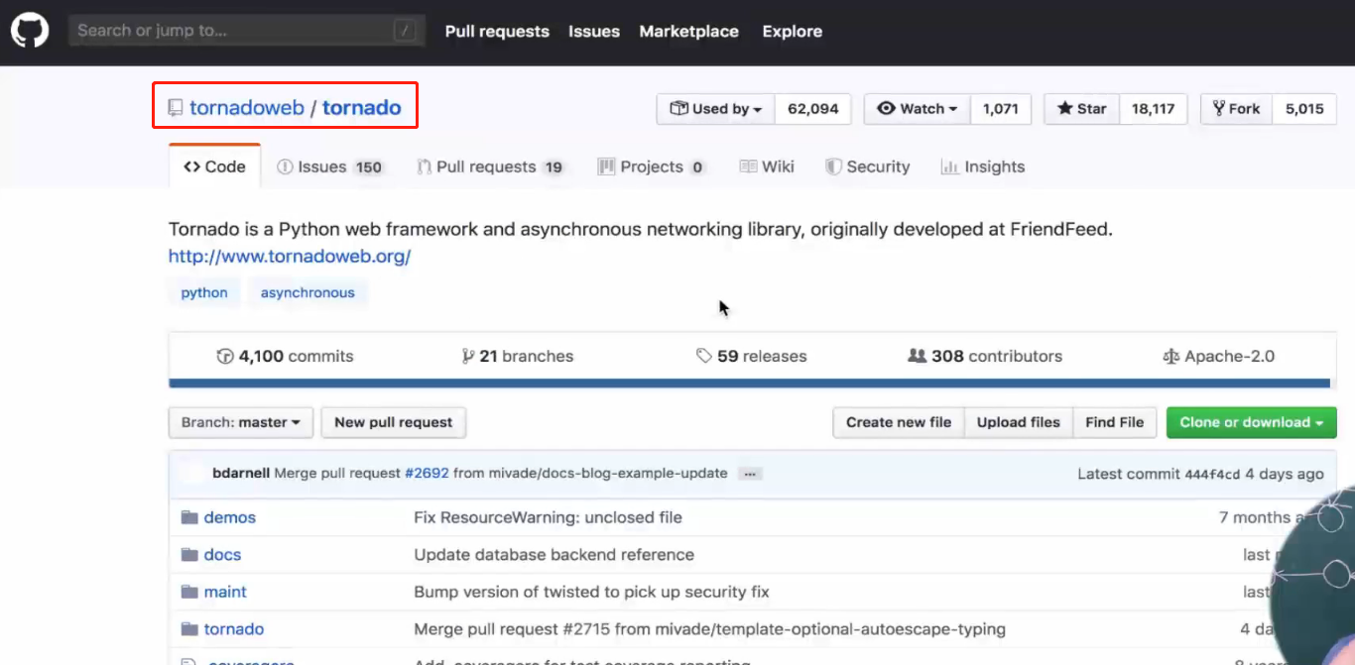Click the releases tag icon
Image resolution: width=1355 pixels, height=665 pixels.
(x=704, y=356)
